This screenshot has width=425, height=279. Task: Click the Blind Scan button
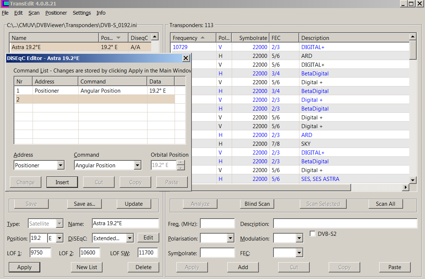257,204
